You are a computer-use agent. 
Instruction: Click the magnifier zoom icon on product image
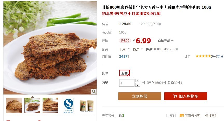pyautogui.click(x=94, y=91)
